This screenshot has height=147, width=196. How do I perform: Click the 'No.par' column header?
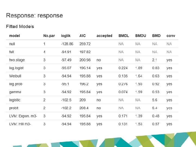point(49,36)
